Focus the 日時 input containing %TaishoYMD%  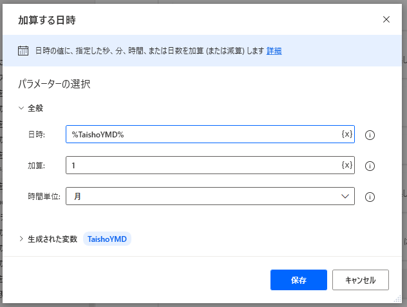point(203,134)
